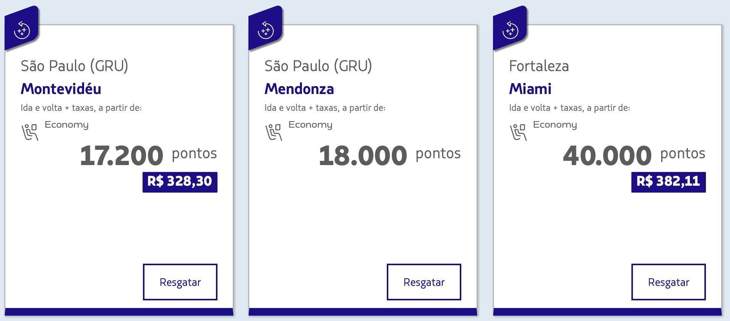Image resolution: width=730 pixels, height=321 pixels.
Task: Open the Mendonza destination title
Action: 299,89
